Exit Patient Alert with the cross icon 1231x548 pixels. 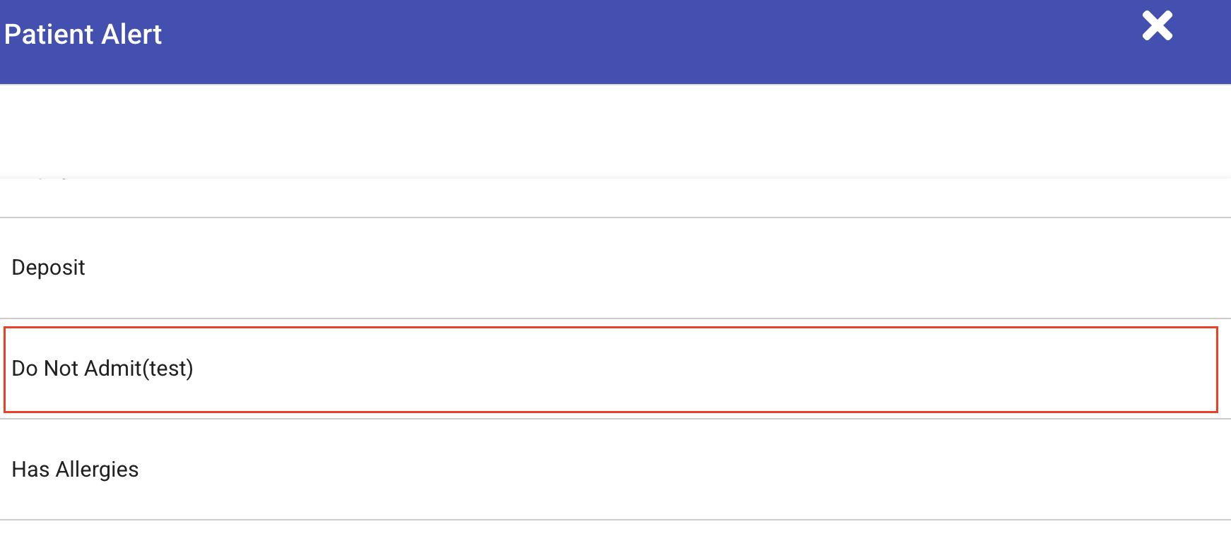point(1157,26)
